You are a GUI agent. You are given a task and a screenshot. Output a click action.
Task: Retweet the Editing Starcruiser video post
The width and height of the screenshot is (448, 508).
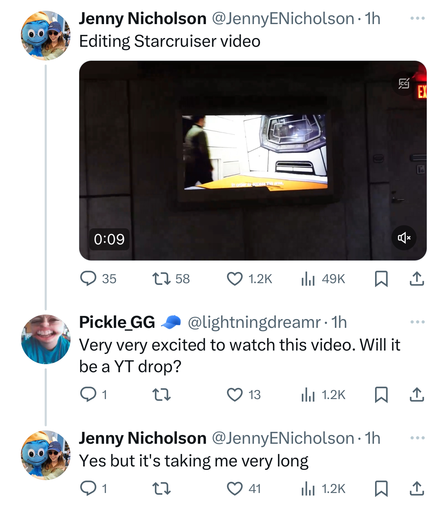[x=171, y=279]
